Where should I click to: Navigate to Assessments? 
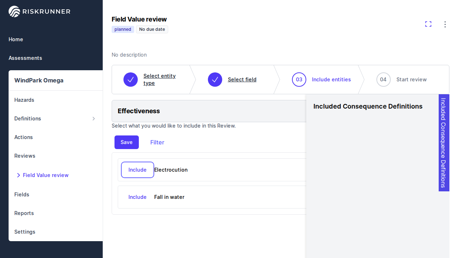(x=25, y=58)
